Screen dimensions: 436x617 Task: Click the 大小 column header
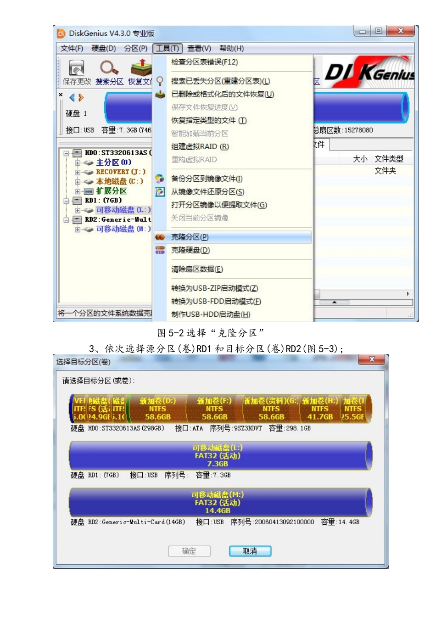(360, 159)
